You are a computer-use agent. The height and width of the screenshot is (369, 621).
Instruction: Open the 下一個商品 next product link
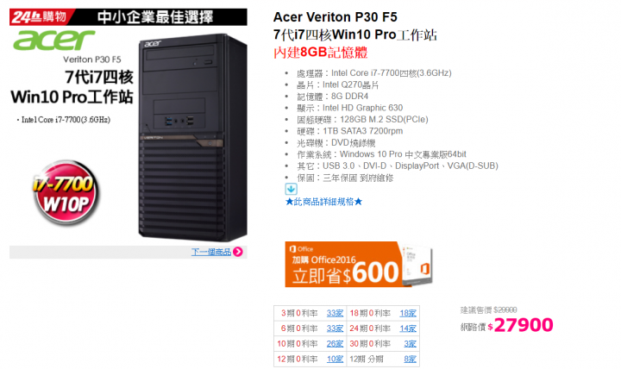point(211,252)
